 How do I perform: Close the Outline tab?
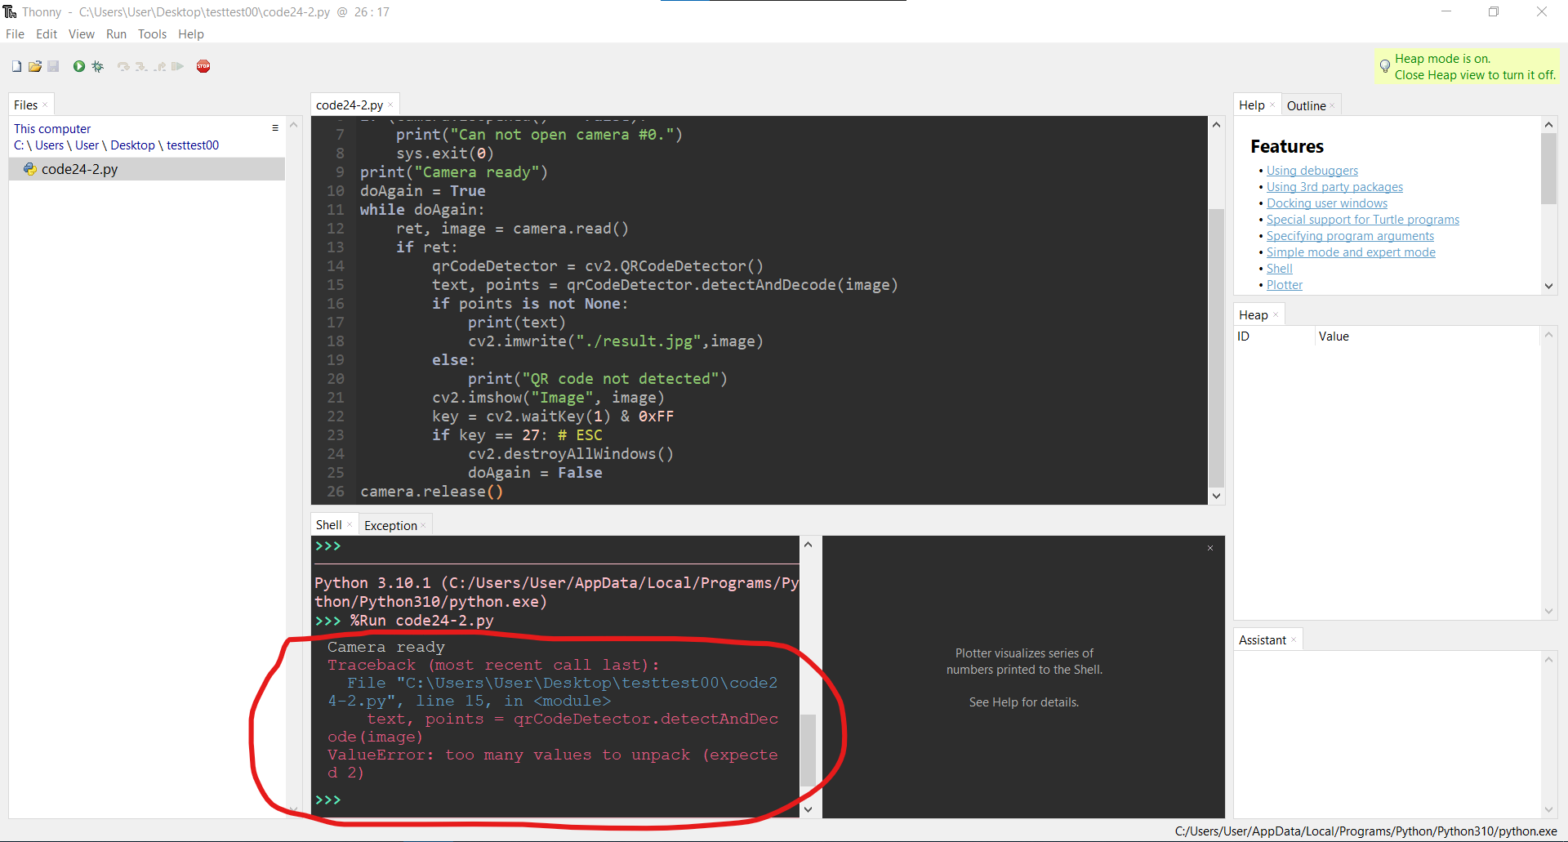(1332, 106)
